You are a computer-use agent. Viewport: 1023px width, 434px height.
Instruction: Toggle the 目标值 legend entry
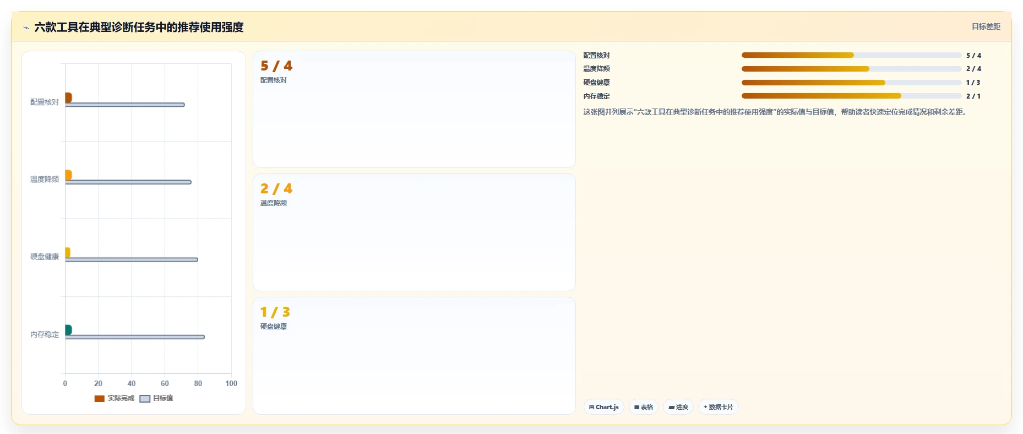tap(156, 398)
